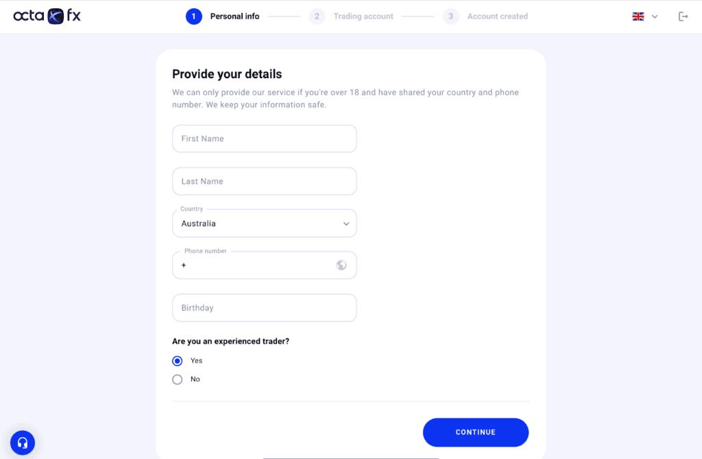Open the Country dropdown showing Australia
Screen dimensions: 702x459
[x=265, y=223]
